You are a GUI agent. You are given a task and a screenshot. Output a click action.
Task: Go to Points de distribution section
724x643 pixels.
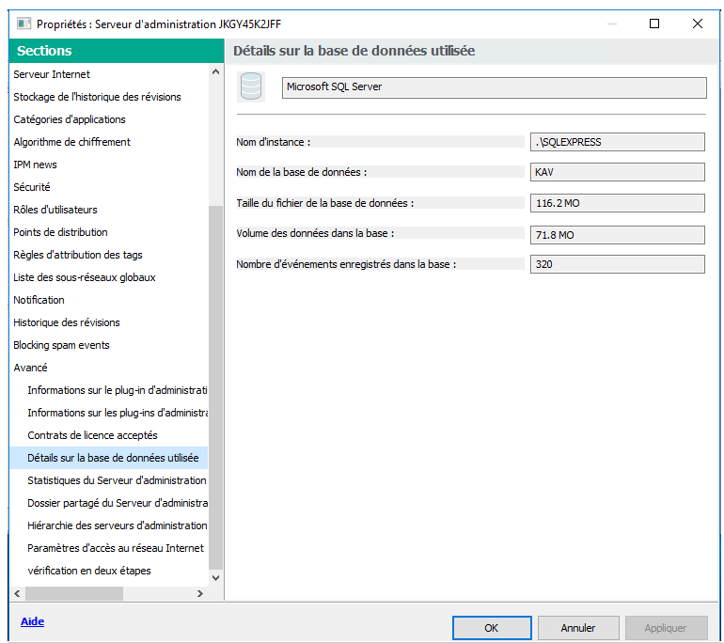click(x=60, y=232)
